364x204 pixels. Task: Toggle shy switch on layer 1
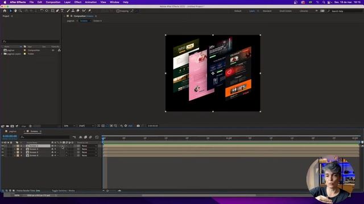pos(52,146)
